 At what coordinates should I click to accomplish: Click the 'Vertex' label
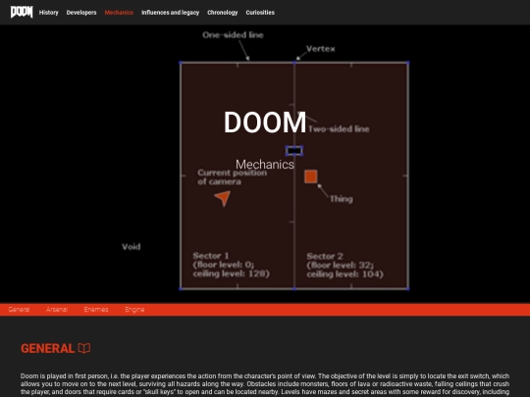pos(320,49)
